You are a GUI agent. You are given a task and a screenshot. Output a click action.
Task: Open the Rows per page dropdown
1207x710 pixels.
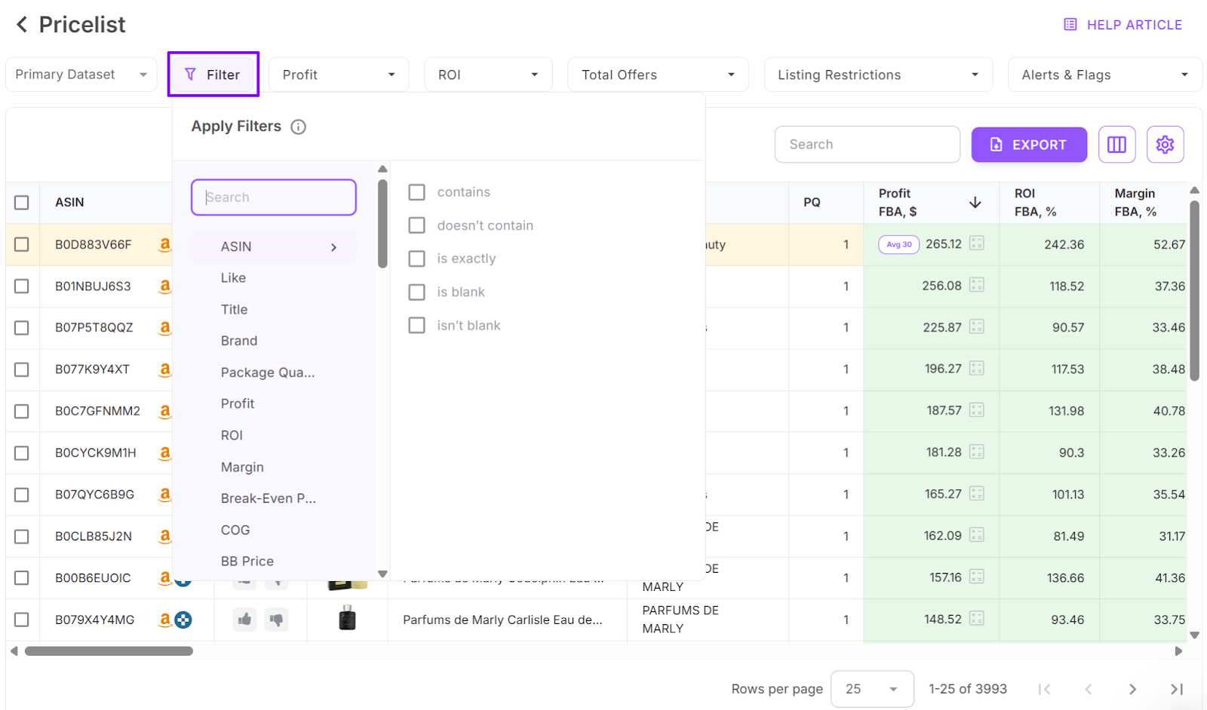click(871, 689)
